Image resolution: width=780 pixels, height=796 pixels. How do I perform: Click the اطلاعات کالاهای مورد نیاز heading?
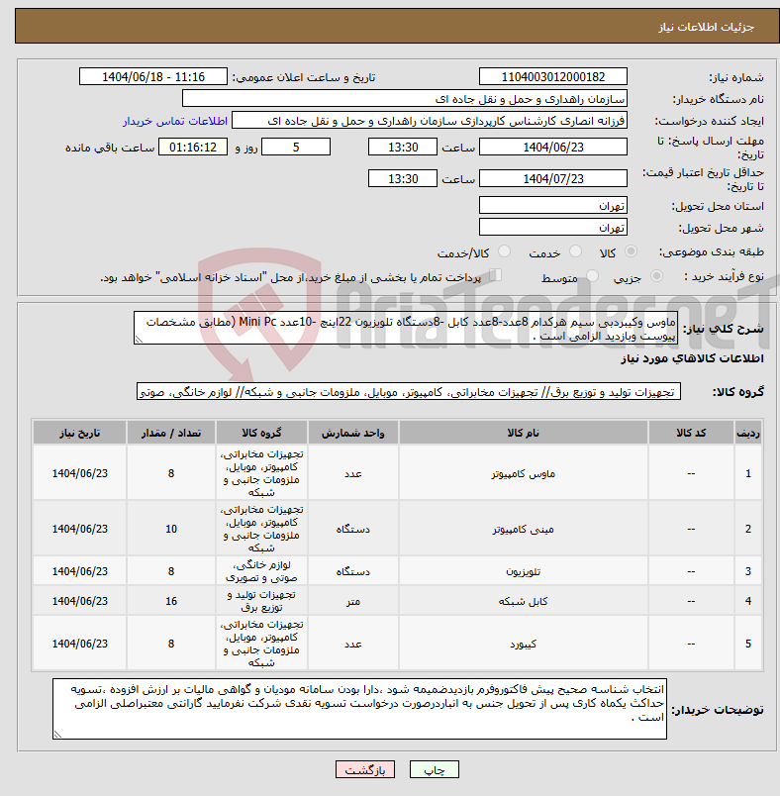click(692, 358)
